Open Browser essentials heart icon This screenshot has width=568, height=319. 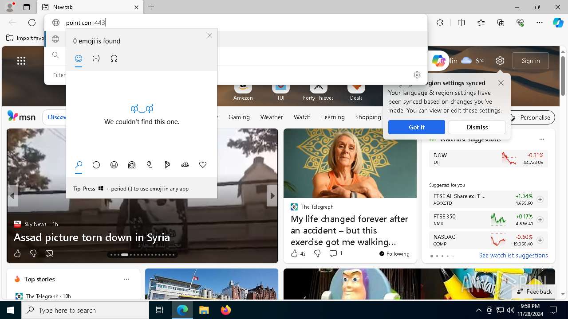point(520,23)
